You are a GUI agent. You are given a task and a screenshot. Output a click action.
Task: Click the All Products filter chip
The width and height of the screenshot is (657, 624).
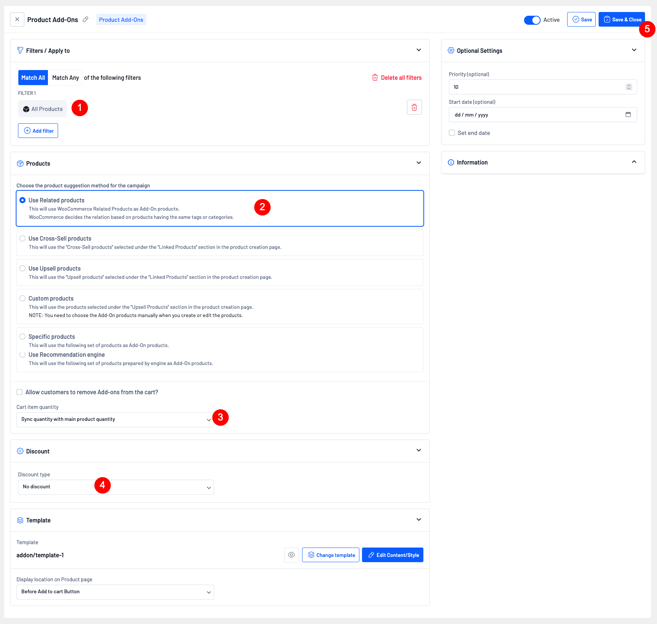click(x=43, y=109)
